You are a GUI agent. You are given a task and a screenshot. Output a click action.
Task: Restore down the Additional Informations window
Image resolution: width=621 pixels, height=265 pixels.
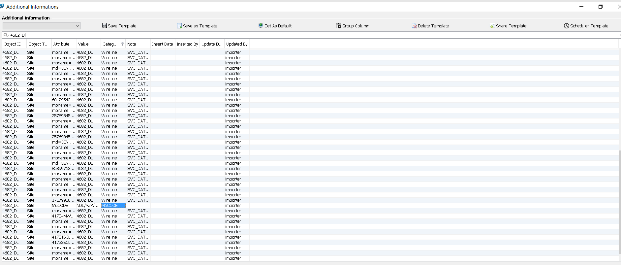(600, 7)
